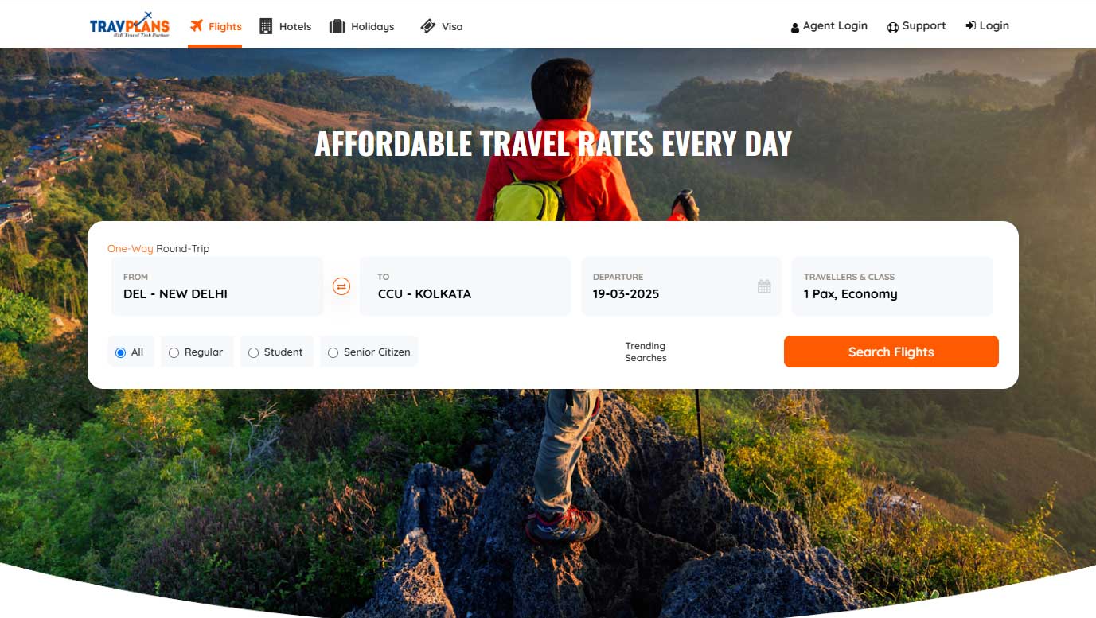The width and height of the screenshot is (1096, 618).
Task: Open the departure calendar icon
Action: click(x=764, y=286)
